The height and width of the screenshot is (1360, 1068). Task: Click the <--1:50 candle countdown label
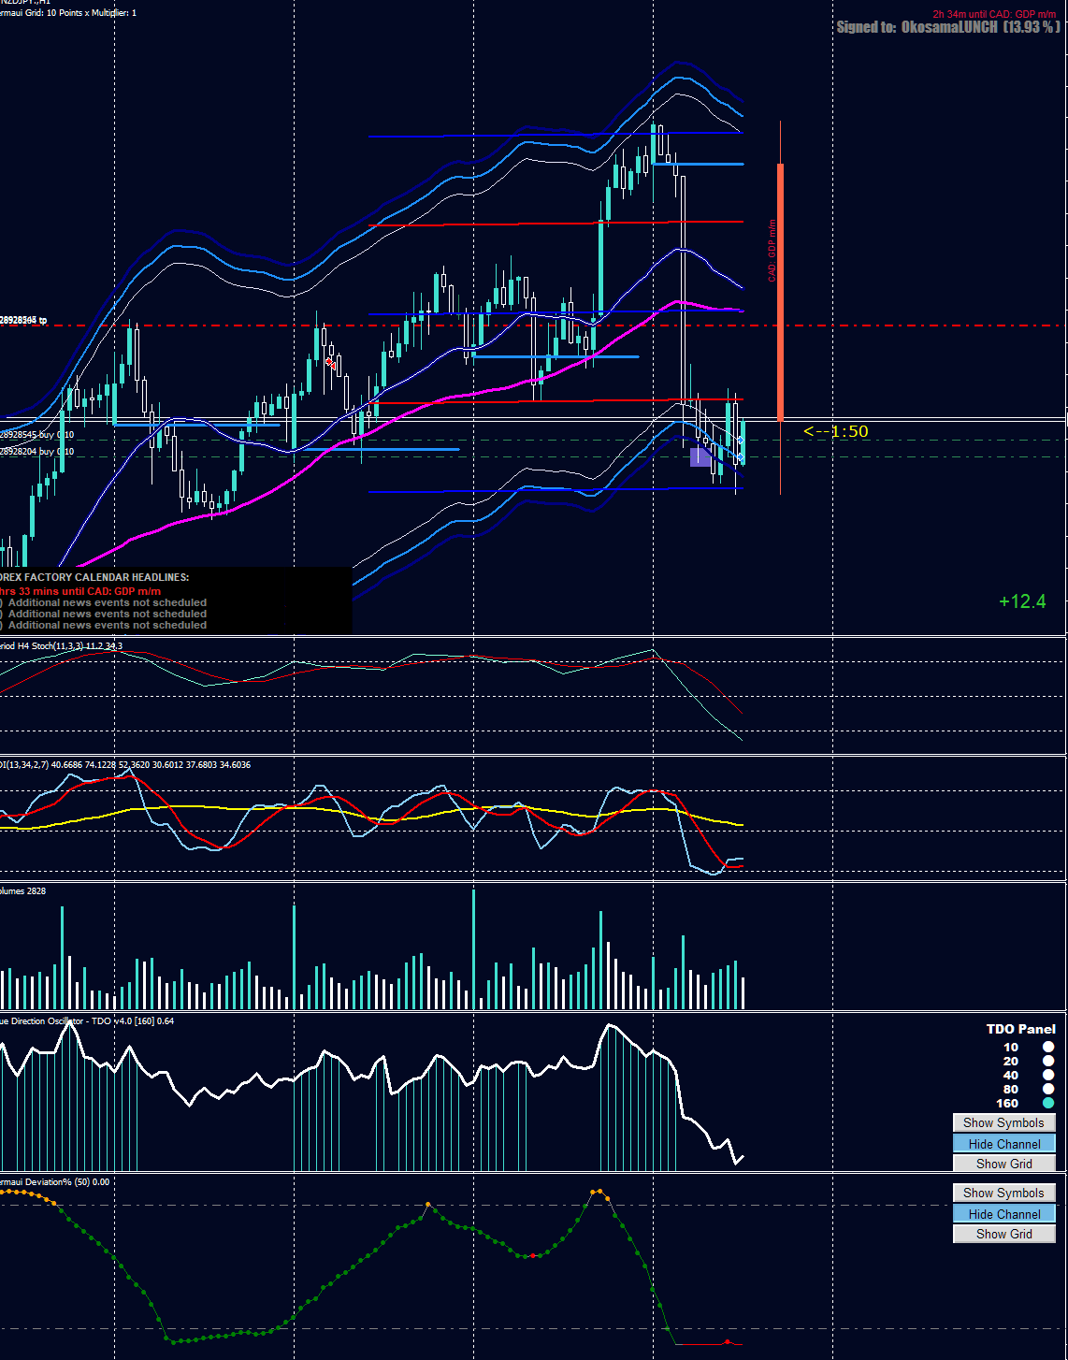tap(836, 431)
